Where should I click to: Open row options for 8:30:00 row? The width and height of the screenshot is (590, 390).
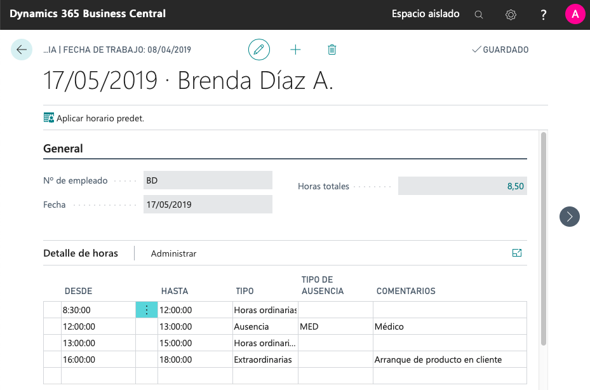tap(147, 310)
